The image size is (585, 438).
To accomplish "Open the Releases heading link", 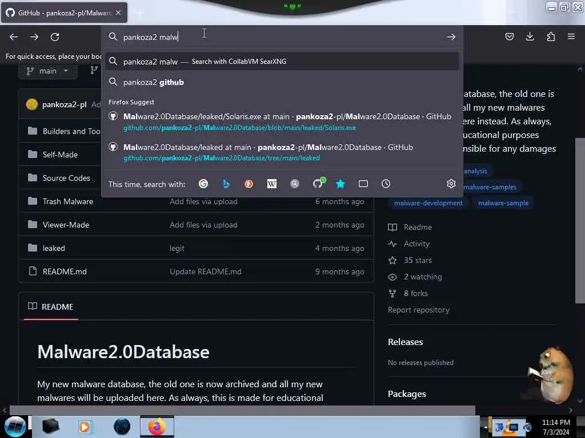I will click(x=405, y=342).
